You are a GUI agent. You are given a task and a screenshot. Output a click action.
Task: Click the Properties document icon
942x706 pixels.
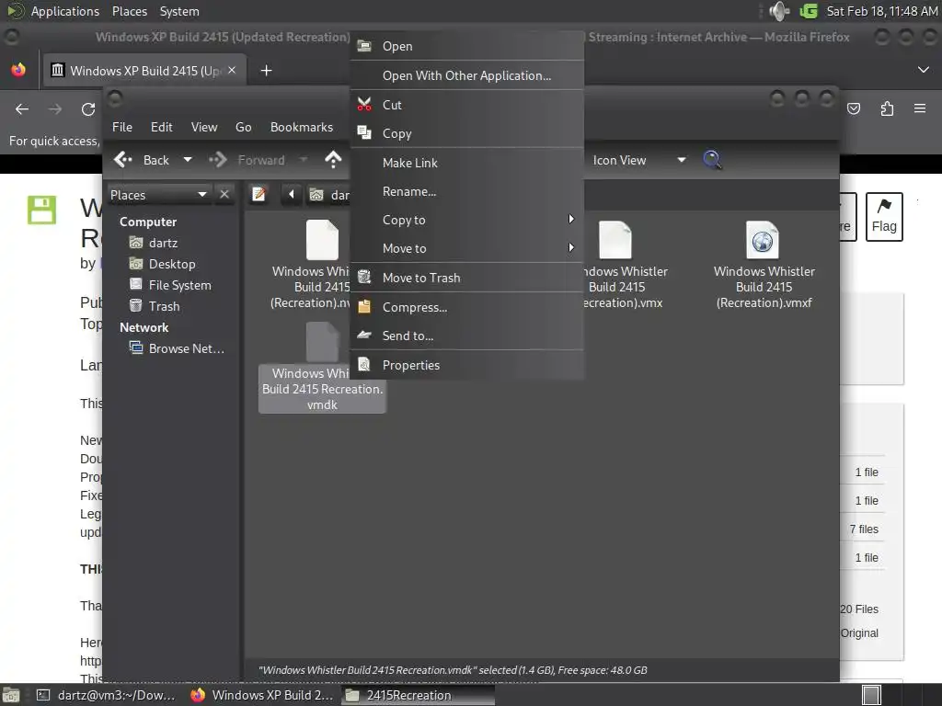[x=364, y=364]
